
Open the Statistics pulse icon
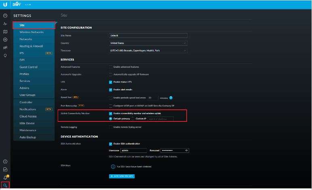pos(5,24)
